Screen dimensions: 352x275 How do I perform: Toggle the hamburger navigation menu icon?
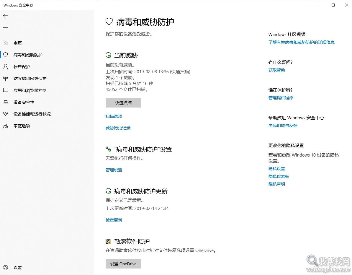(x=5, y=29)
